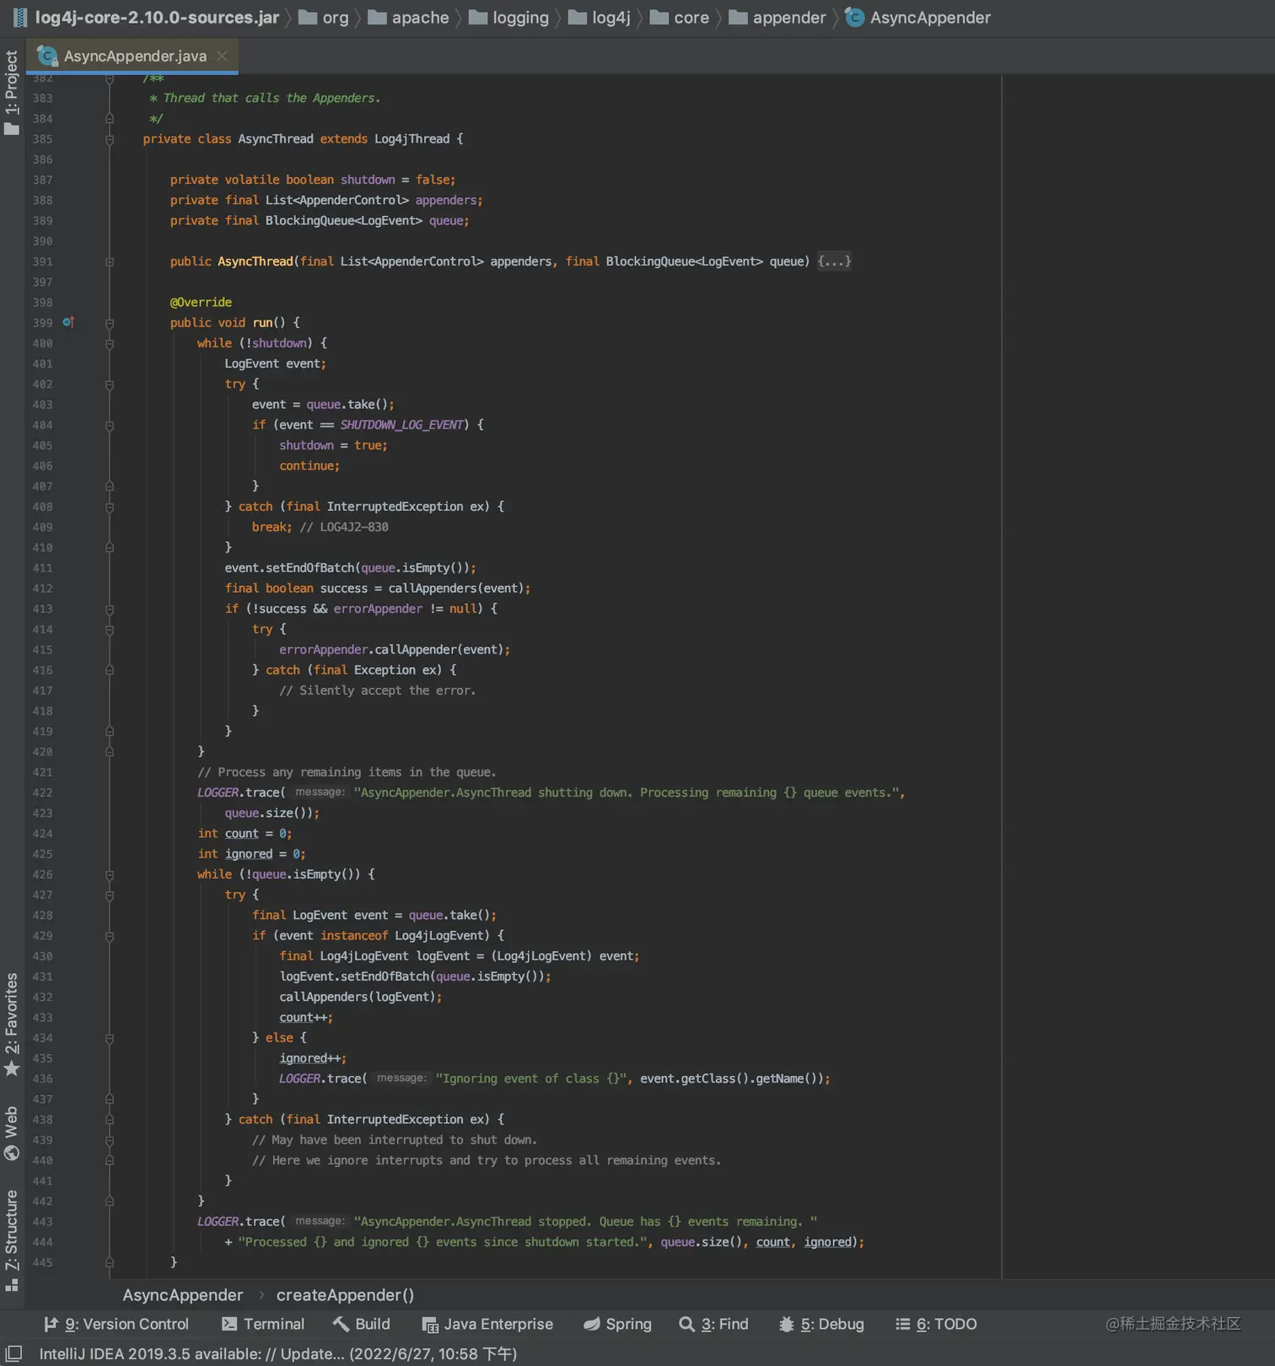The width and height of the screenshot is (1275, 1366).
Task: Click the log4j folder breadcrumb
Action: (x=600, y=18)
